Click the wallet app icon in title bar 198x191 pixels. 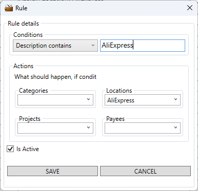pyautogui.click(x=9, y=8)
